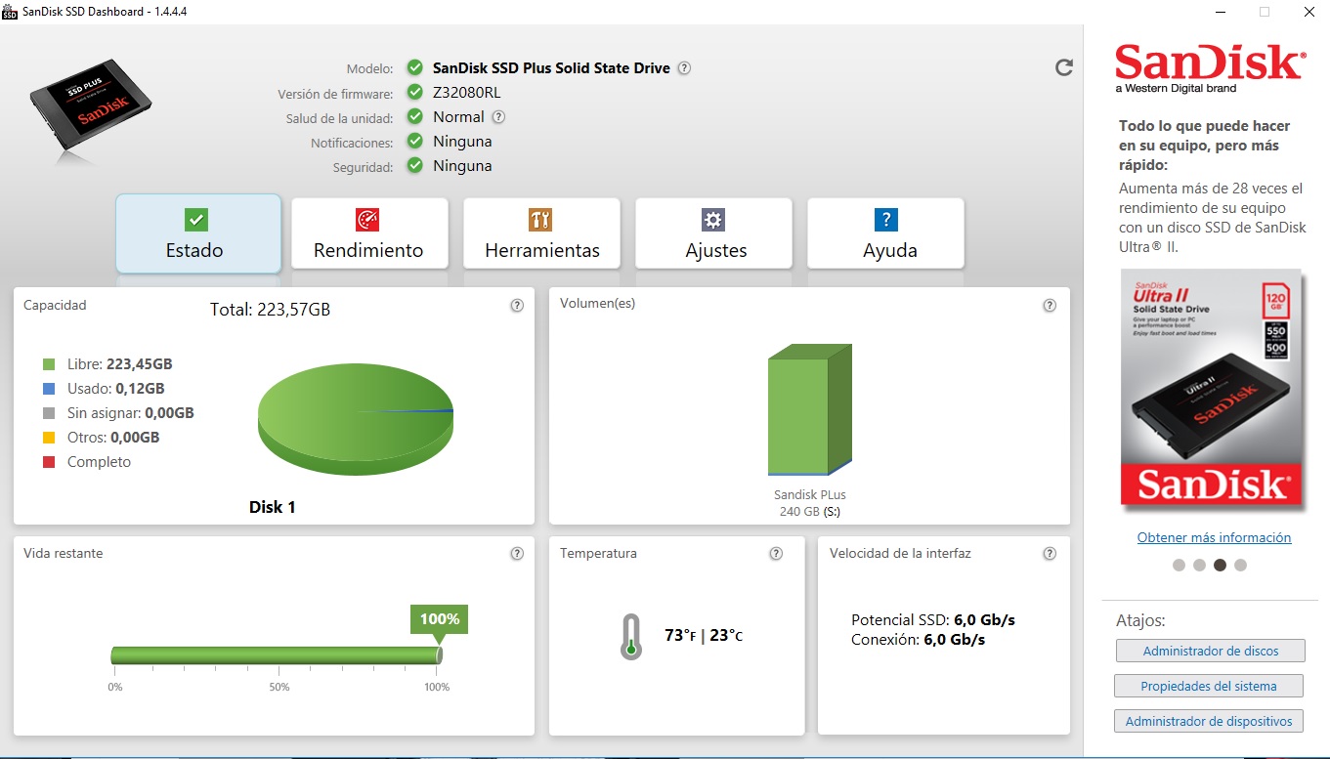Open the Rendimiento tab

(369, 233)
